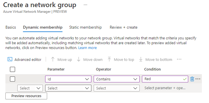
Task: Click the Move down arrow icon
Action: pos(79,59)
